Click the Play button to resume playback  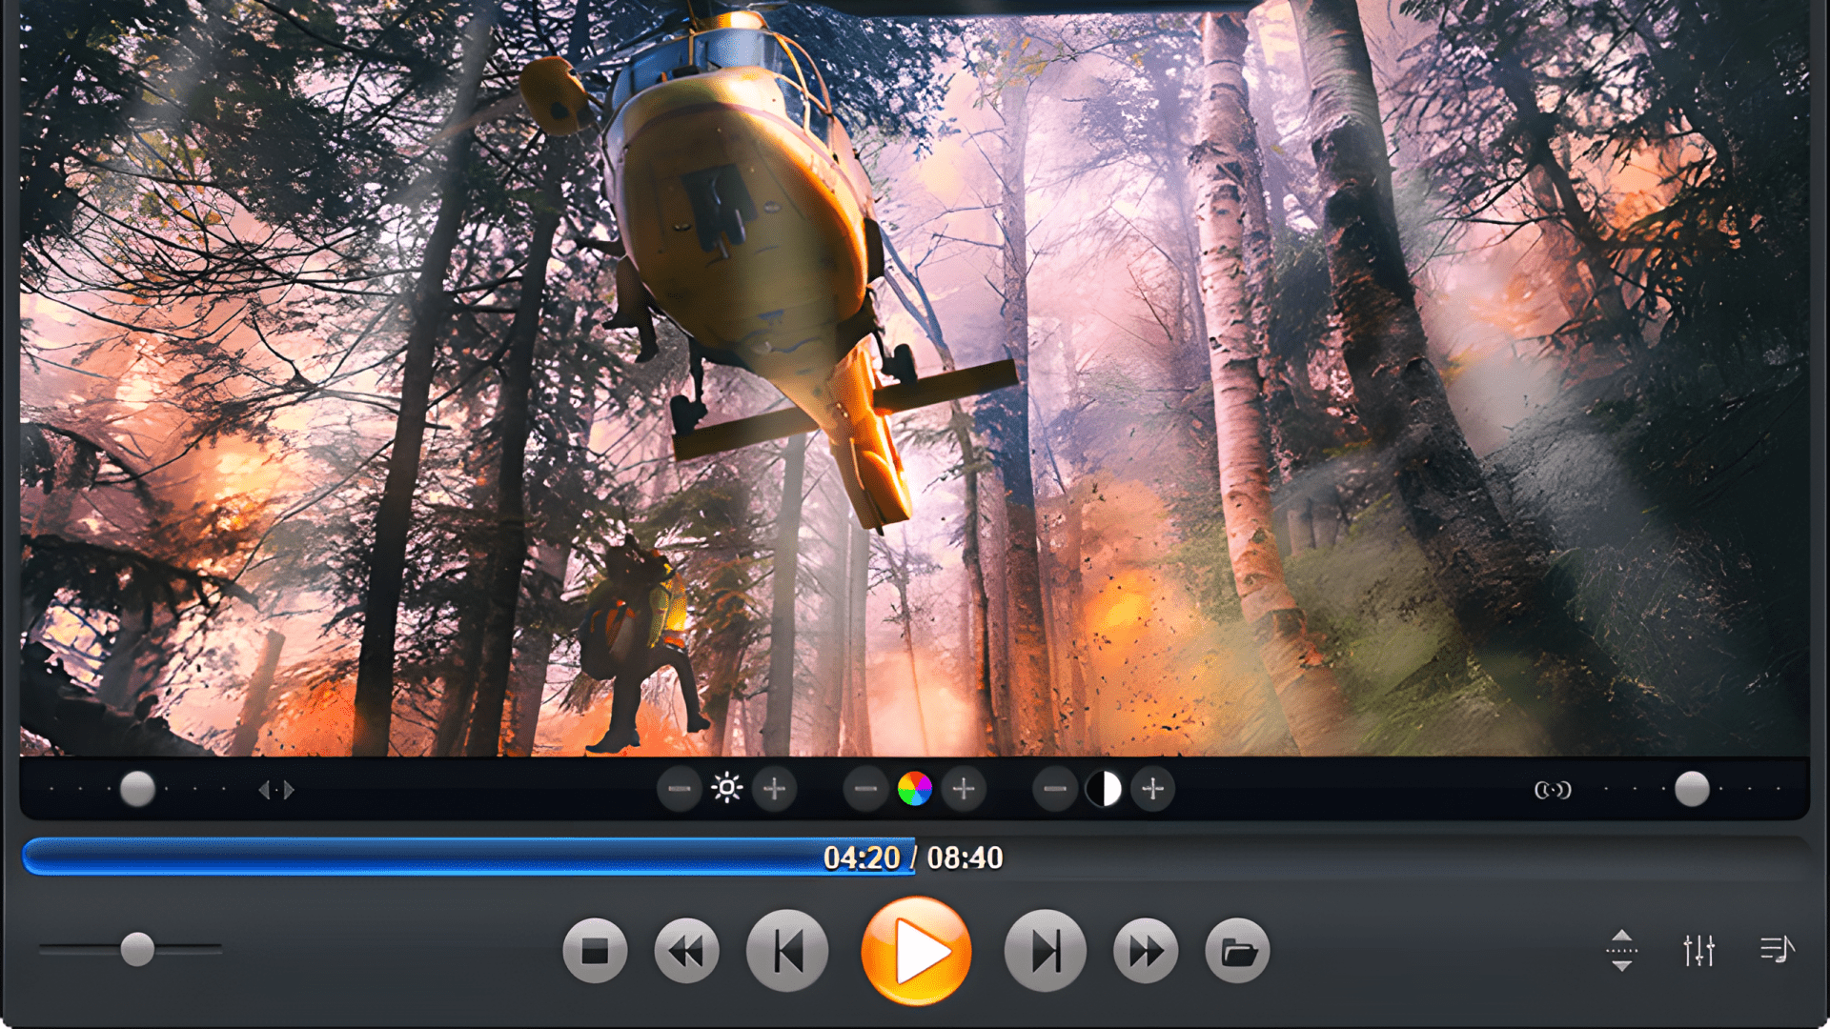(914, 951)
